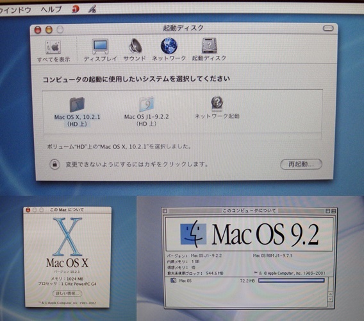Toggle toolbar pill button in 起動ディスク window
Viewport: 364px width, 321px height.
click(x=328, y=28)
